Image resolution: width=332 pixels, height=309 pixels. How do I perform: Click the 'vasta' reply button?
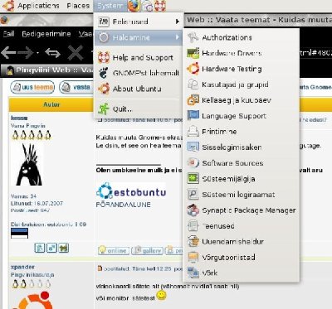(x=76, y=87)
